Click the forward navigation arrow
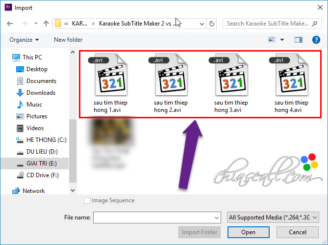This screenshot has width=328, height=245. [x=24, y=24]
